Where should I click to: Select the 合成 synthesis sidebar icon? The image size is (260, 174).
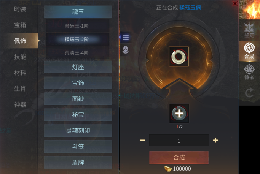point(249,51)
